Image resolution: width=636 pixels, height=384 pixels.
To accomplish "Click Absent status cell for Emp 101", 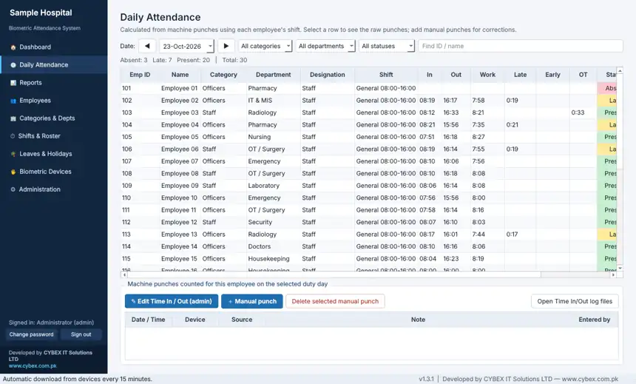I will pyautogui.click(x=607, y=88).
